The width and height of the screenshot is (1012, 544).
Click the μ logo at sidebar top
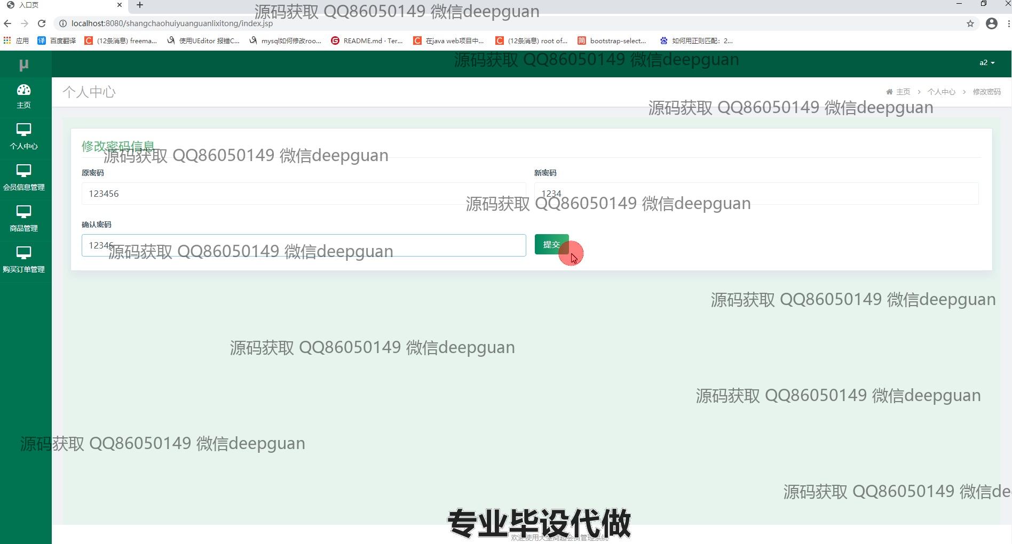(x=23, y=65)
